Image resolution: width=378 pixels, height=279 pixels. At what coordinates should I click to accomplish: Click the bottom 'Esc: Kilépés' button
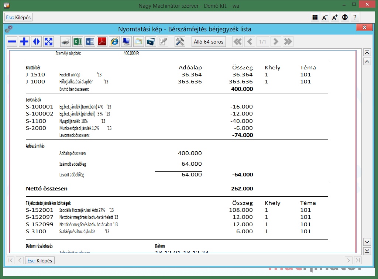[x=40, y=261]
